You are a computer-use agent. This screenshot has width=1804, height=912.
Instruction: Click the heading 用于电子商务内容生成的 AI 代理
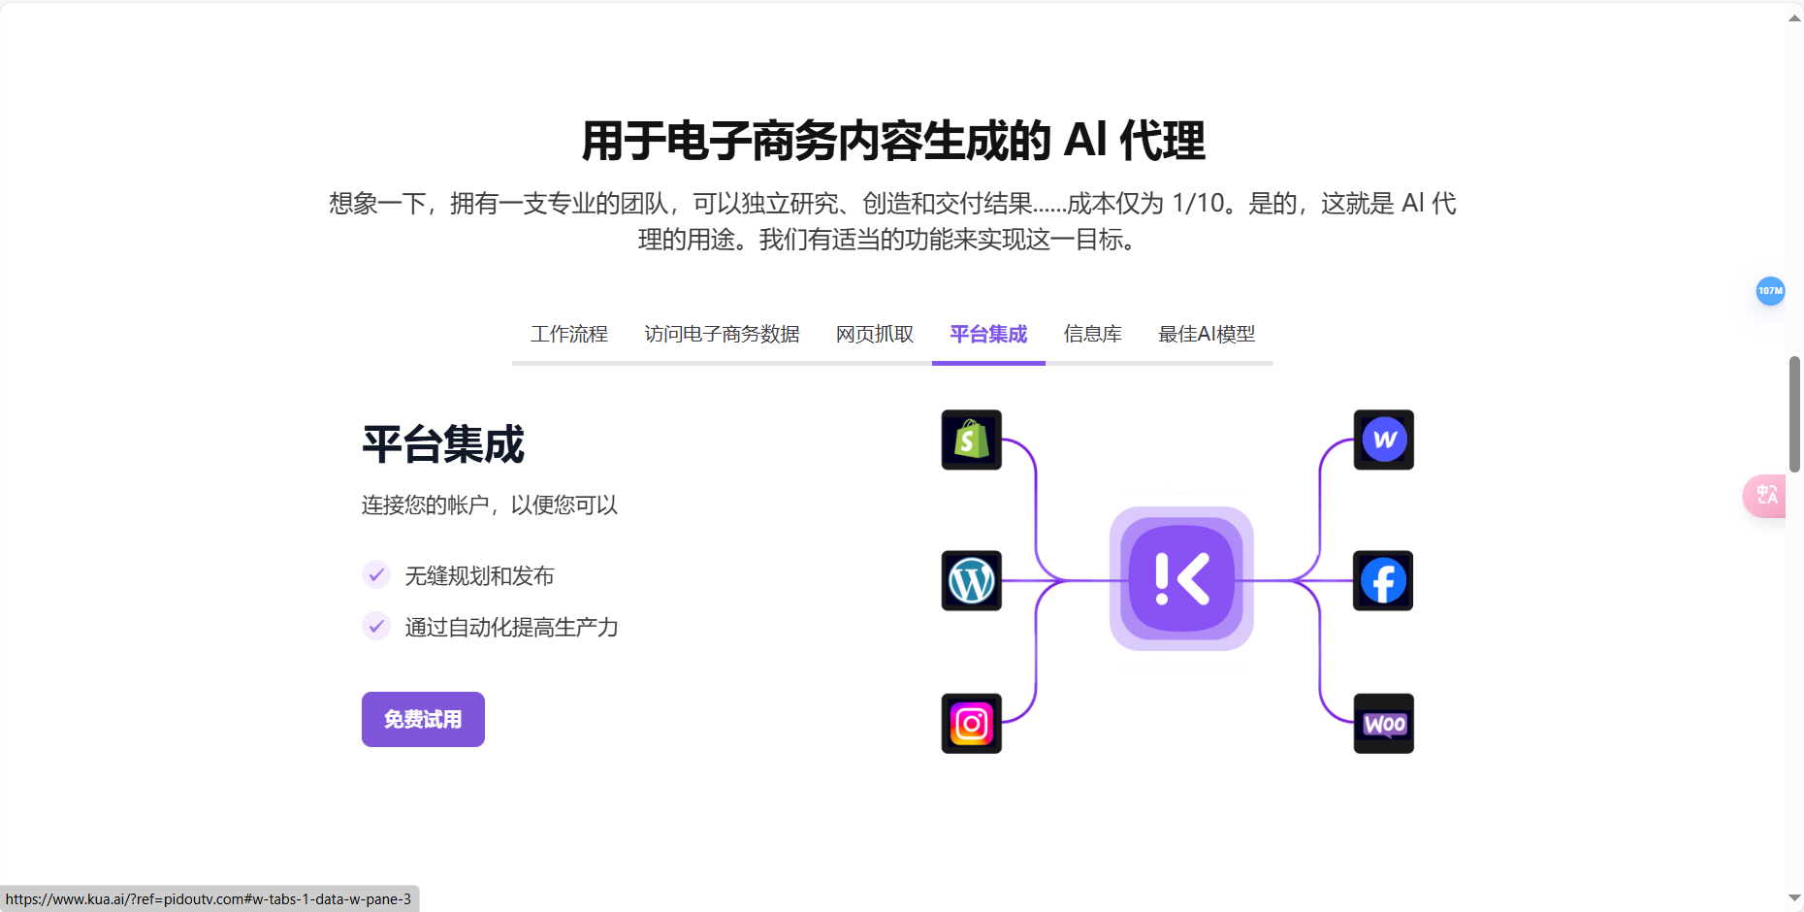coord(893,141)
